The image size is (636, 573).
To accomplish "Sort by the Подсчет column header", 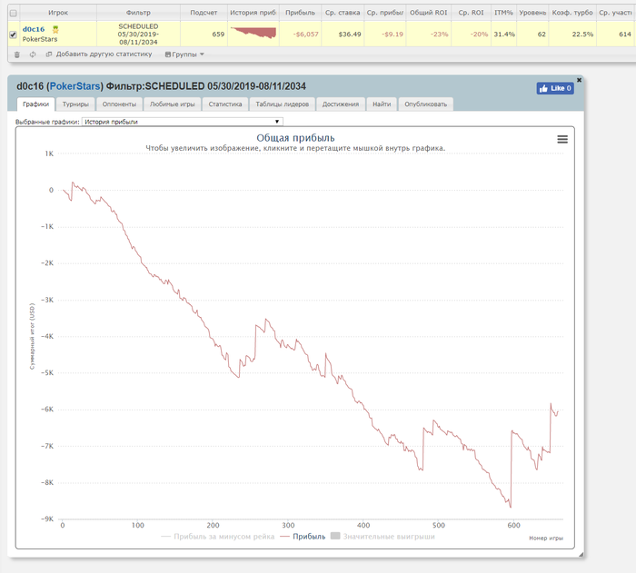I will pos(204,13).
